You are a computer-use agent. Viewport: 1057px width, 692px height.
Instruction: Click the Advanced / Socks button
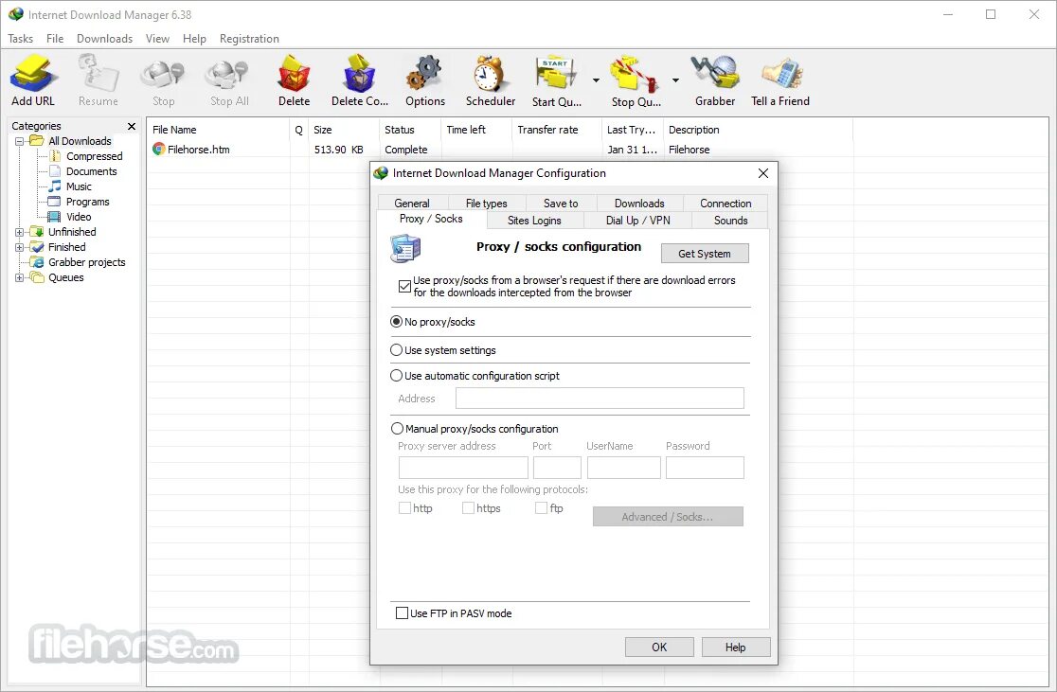[668, 517]
